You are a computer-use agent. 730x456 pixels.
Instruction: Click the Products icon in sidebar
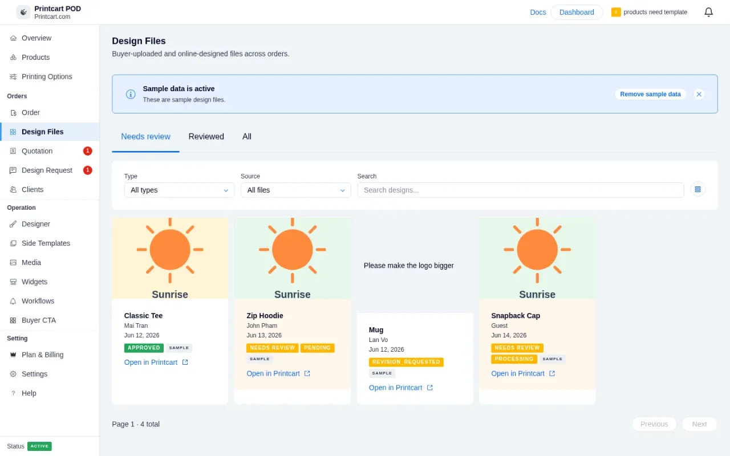click(13, 58)
